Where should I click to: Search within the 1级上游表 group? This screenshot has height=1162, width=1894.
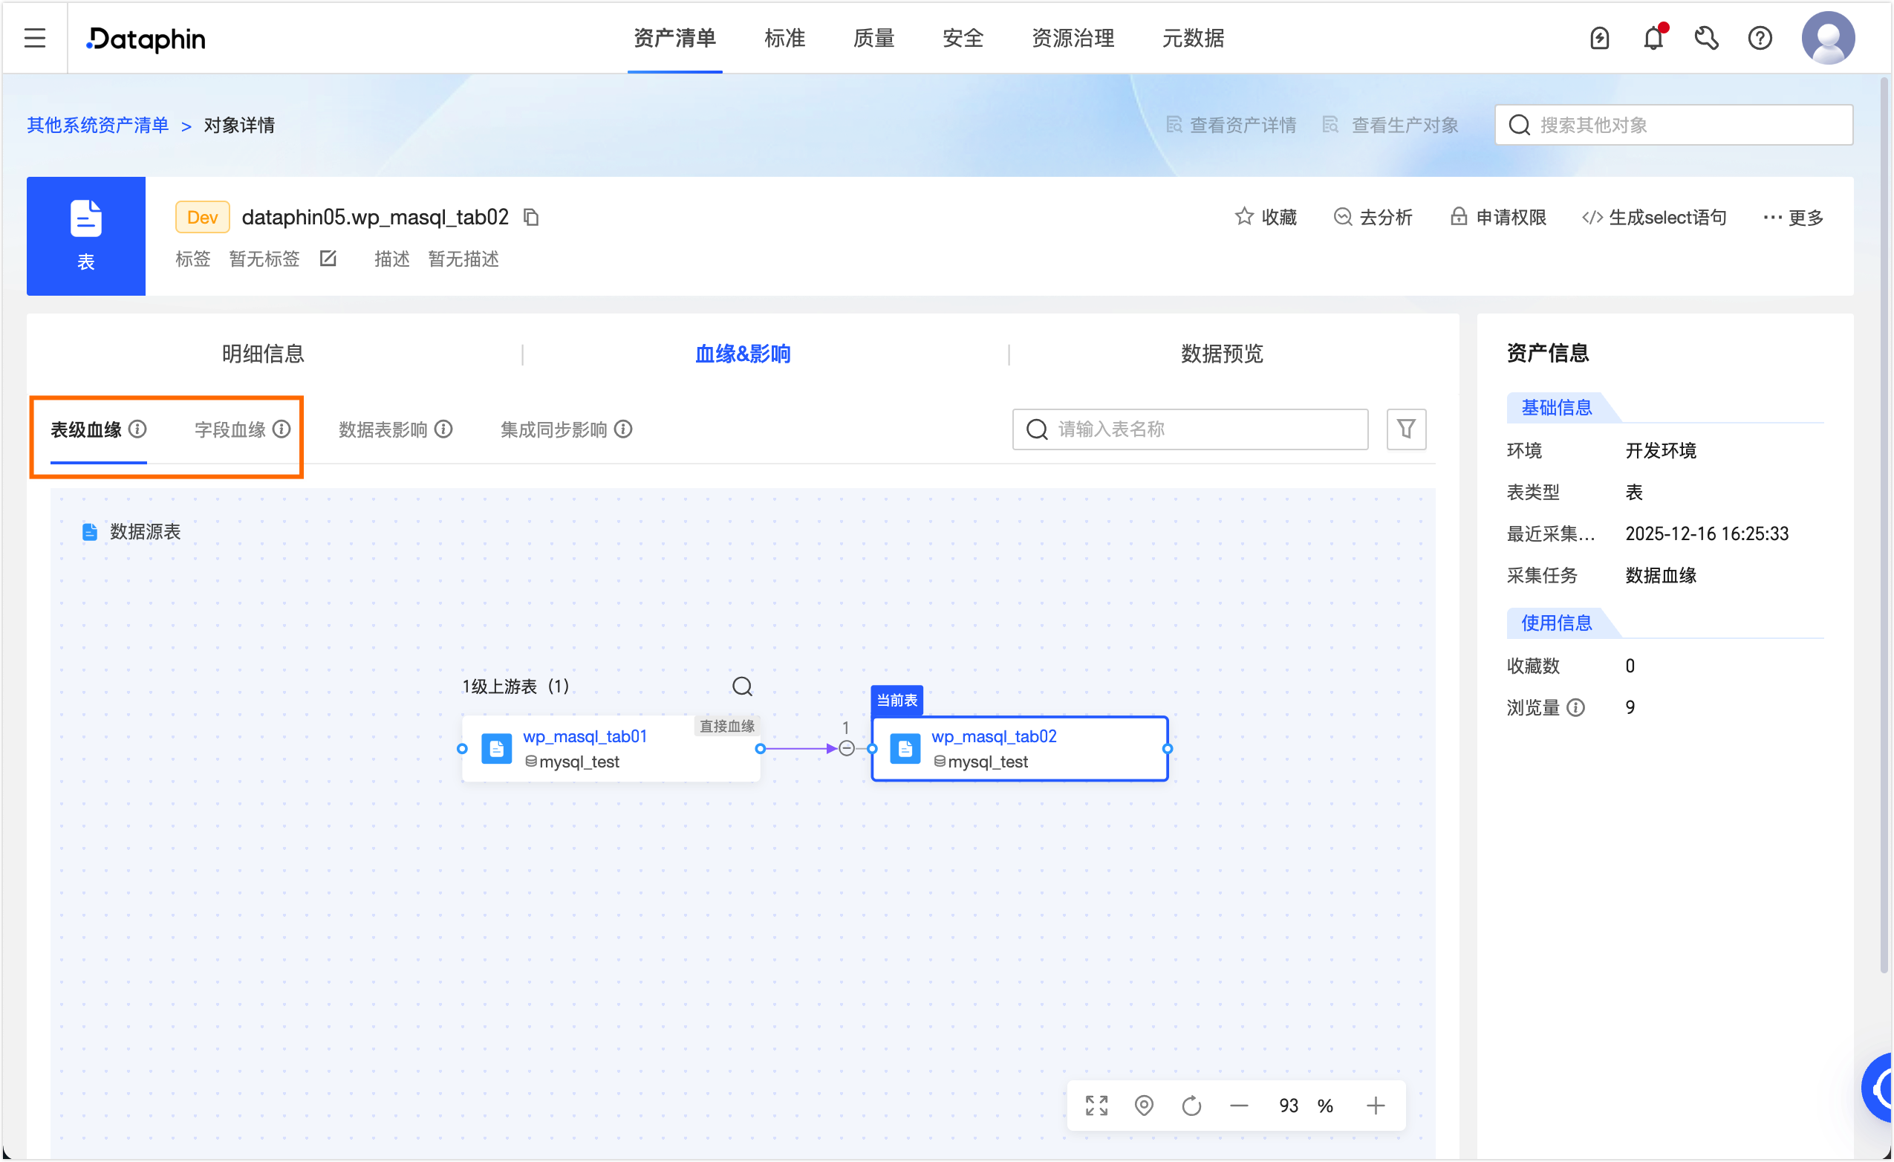742,686
